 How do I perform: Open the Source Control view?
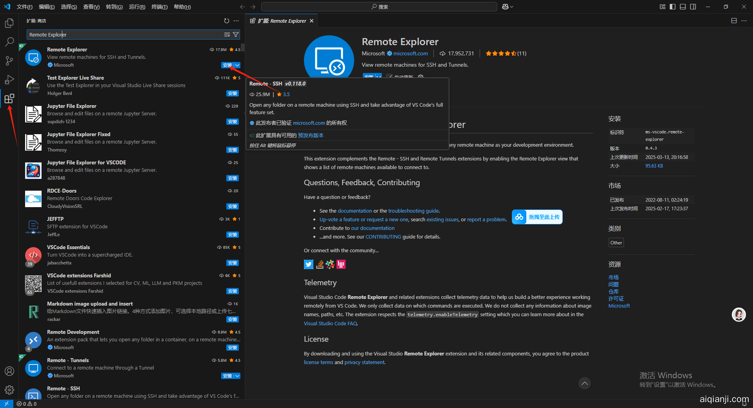point(9,61)
